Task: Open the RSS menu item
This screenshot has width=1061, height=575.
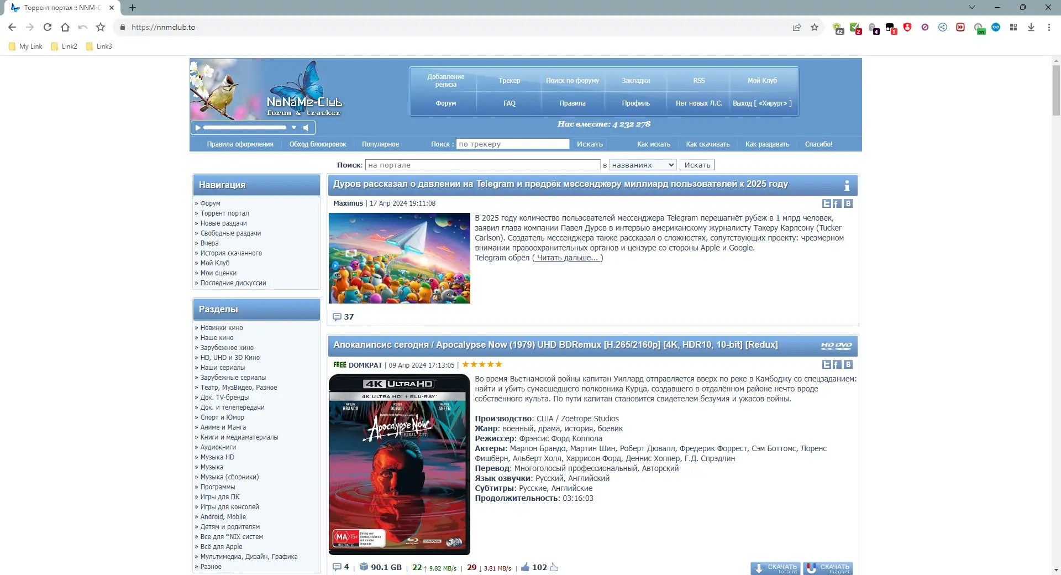Action: 699,81
